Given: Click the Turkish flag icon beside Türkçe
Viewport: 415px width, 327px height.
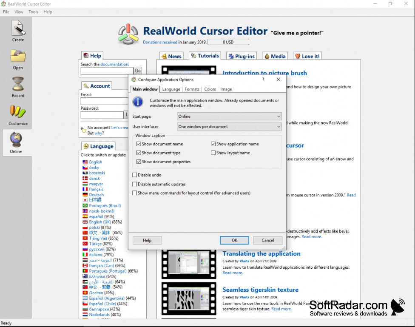Looking at the screenshot, I should point(85,244).
